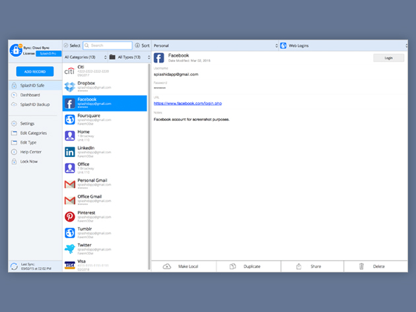Select the Office Gmail record
416x312 pixels.
click(x=105, y=201)
